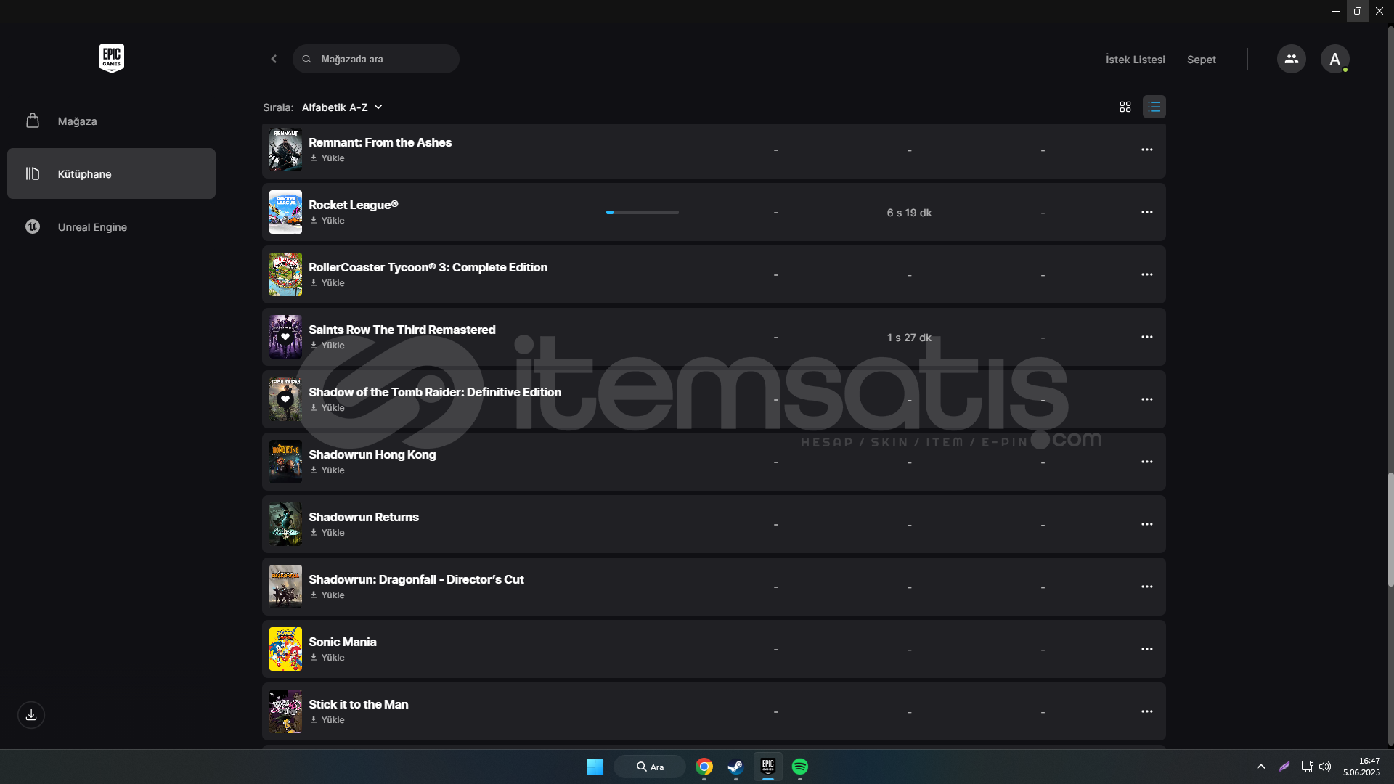The image size is (1394, 784).
Task: Open options menu for Shadow of the Tomb Raider
Action: pos(1146,399)
